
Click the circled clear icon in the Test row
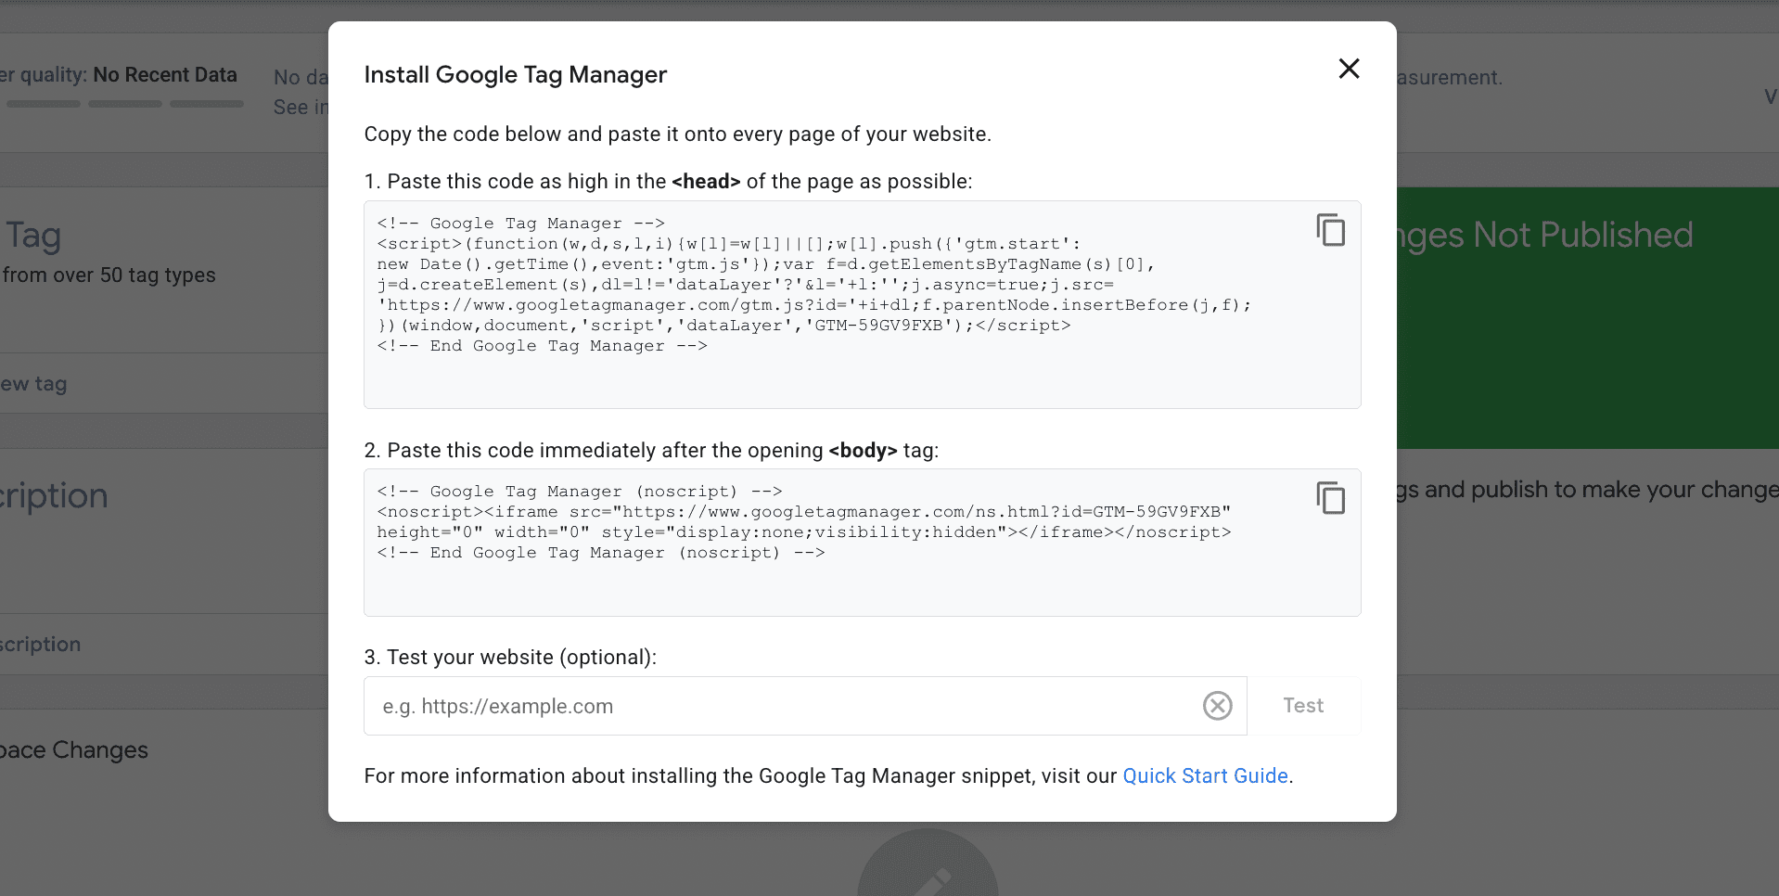[x=1218, y=706]
